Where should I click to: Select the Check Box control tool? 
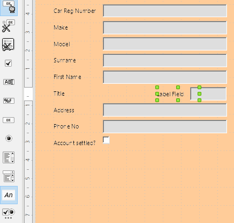9,63
